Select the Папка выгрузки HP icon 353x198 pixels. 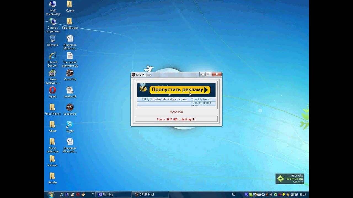pyautogui.click(x=52, y=77)
